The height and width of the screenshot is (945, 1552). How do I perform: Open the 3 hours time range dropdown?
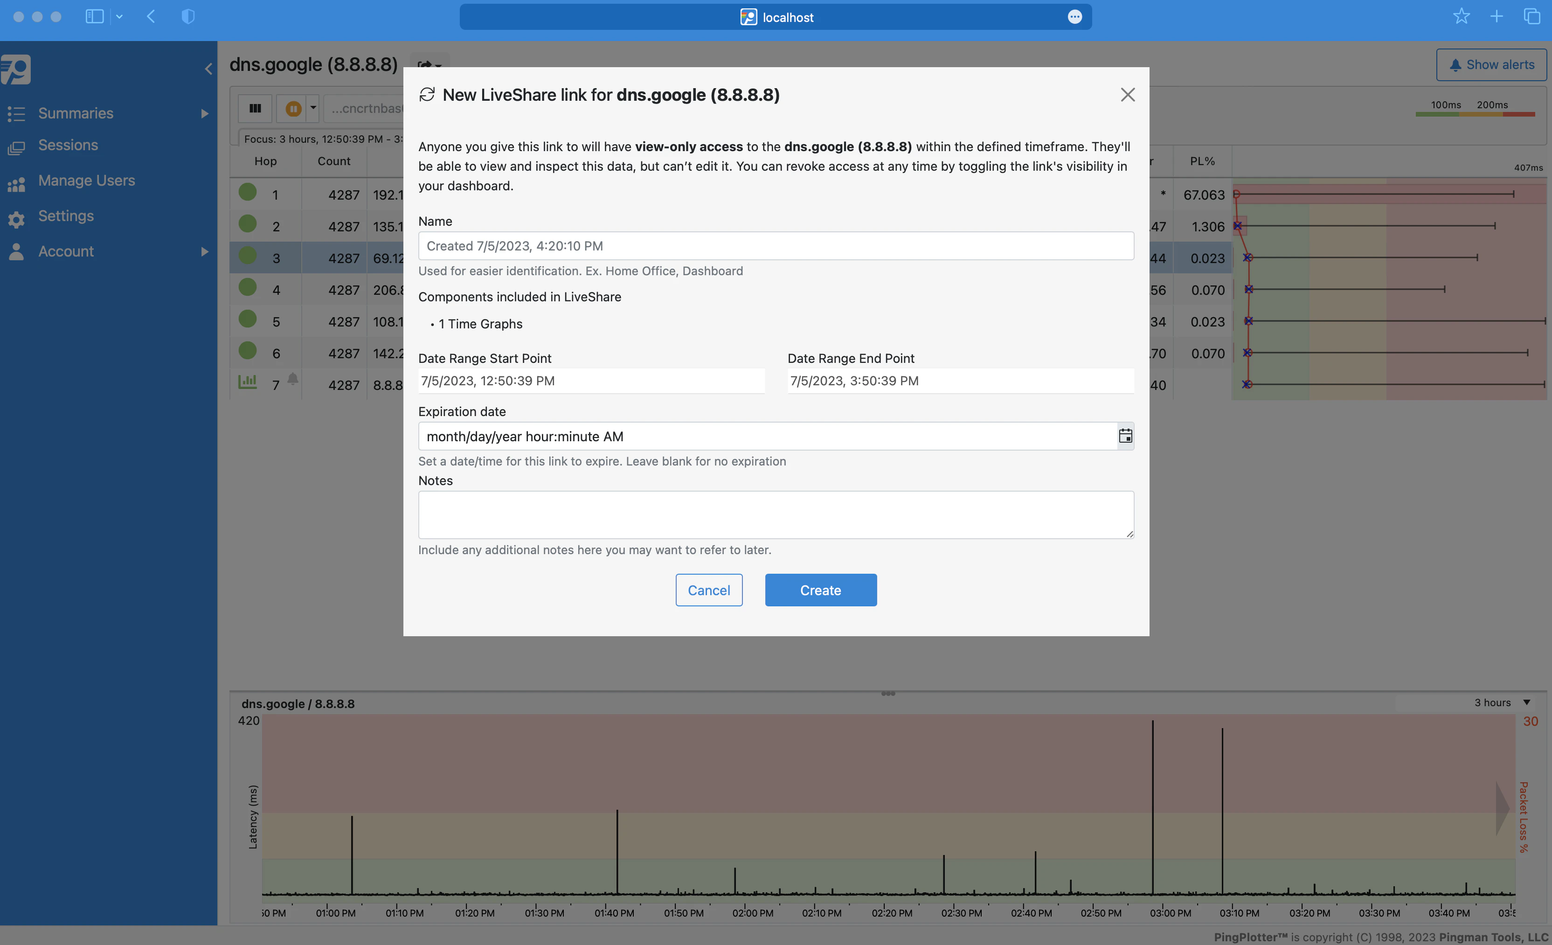[x=1464, y=702]
